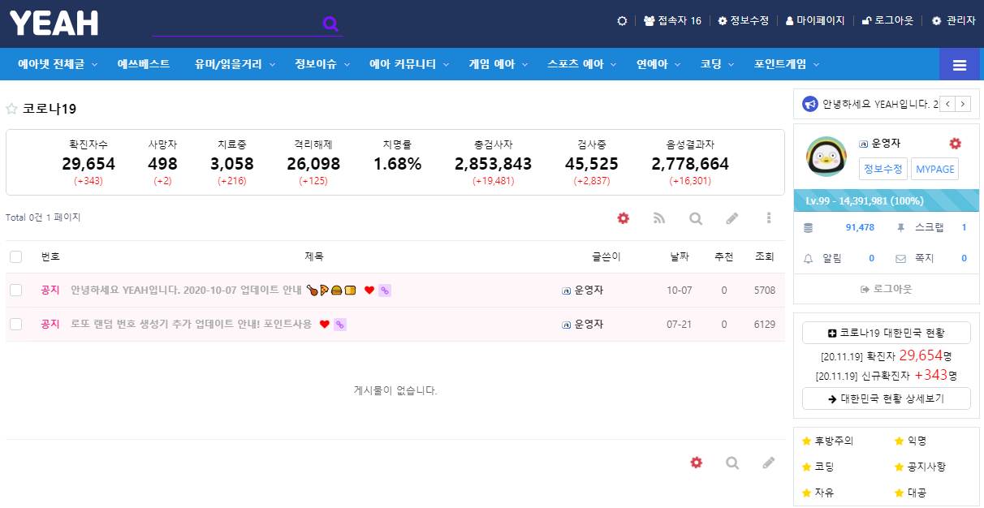Expand the 정보이슈 dropdown menu
Viewport: 984px width, 508px height.
pos(322,64)
